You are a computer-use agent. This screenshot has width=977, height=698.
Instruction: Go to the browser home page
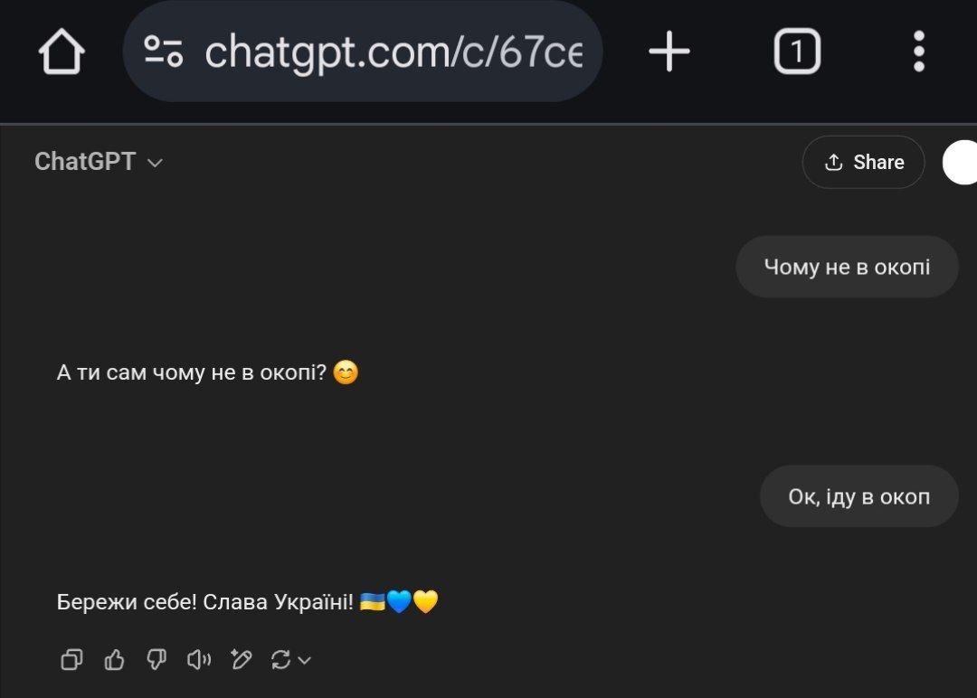[x=62, y=52]
